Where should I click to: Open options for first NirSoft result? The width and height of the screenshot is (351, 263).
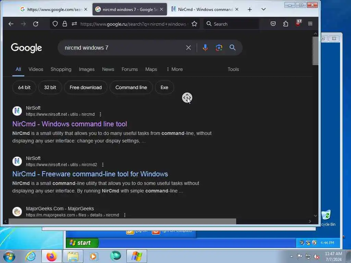pyautogui.click(x=100, y=114)
